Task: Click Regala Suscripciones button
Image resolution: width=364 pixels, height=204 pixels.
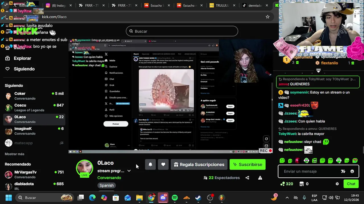Action: pos(199,164)
